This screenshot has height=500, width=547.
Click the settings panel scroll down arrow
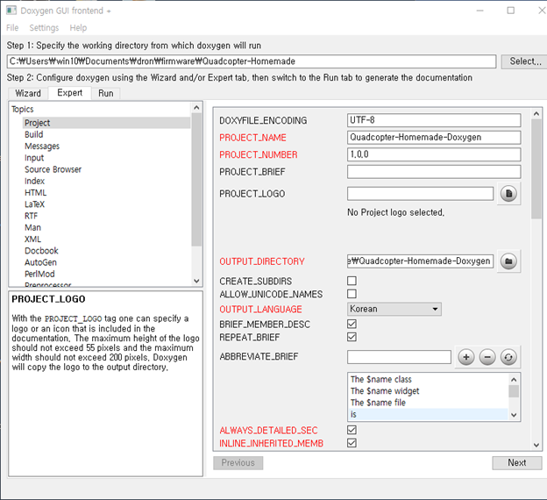(x=536, y=445)
